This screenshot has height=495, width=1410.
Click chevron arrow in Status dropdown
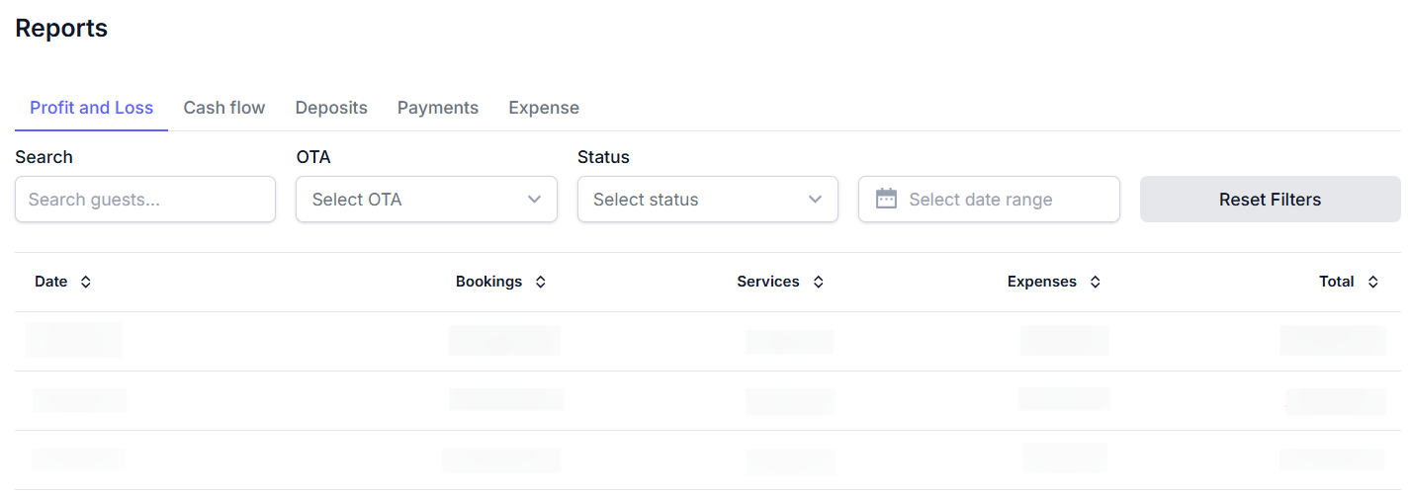coord(816,200)
